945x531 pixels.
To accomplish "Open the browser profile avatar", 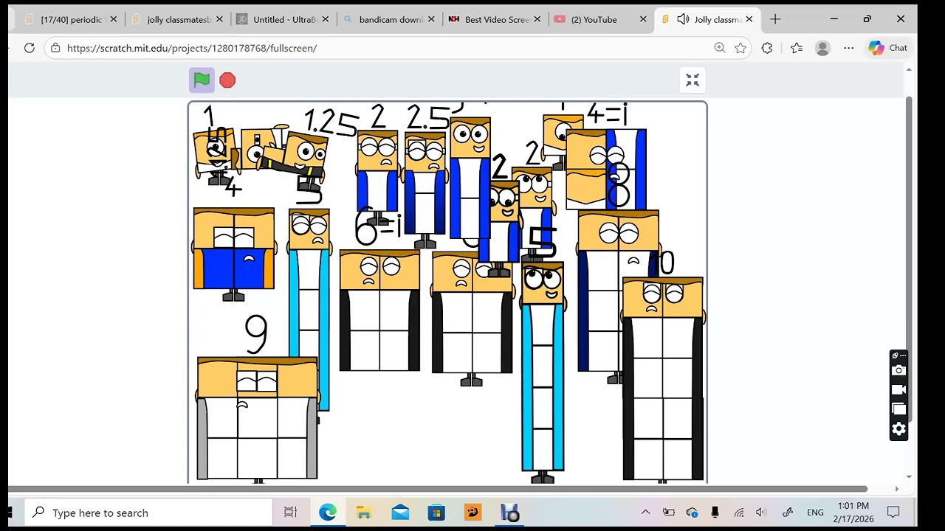I will coord(822,48).
